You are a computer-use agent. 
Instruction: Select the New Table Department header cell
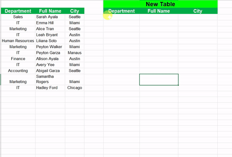[121, 11]
